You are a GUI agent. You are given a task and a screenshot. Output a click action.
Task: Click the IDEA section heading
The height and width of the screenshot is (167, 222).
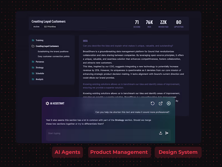(x=85, y=41)
